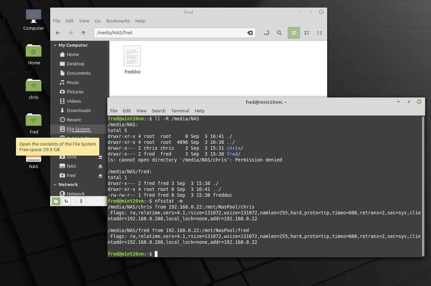This screenshot has width=431, height=286.
Task: Open the terminal File menu
Action: 114,111
